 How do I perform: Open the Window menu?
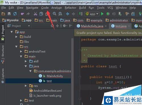(121, 8)
